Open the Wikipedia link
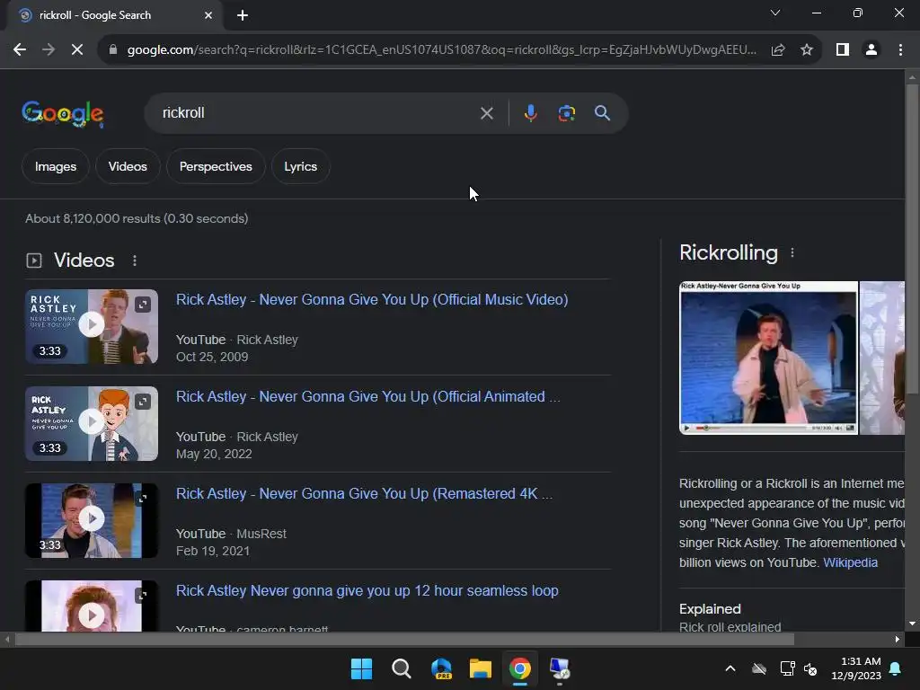The height and width of the screenshot is (690, 920). pyautogui.click(x=850, y=562)
